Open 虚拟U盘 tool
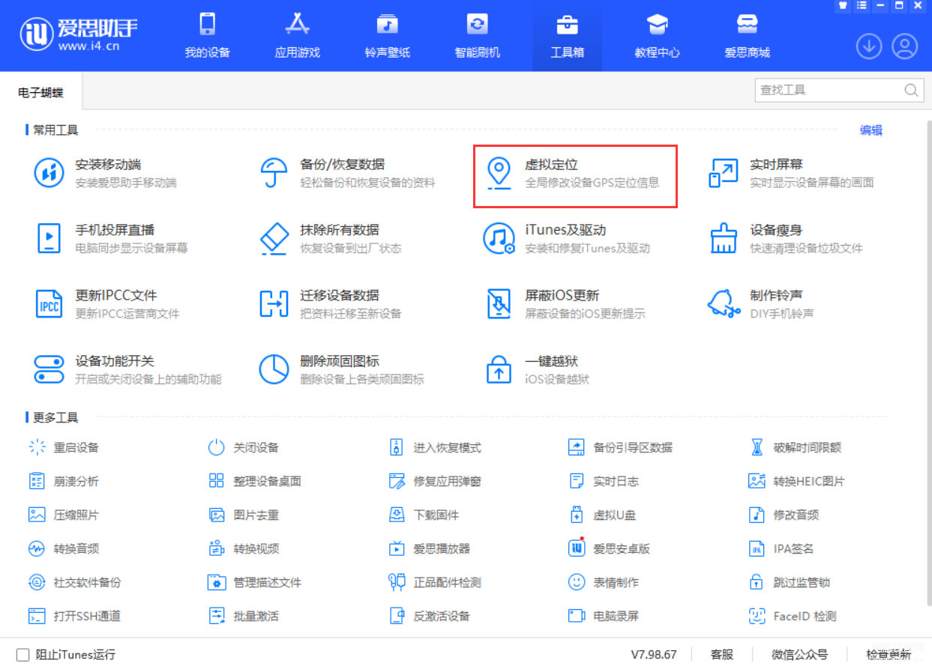Image resolution: width=932 pixels, height=669 pixels. tap(602, 515)
